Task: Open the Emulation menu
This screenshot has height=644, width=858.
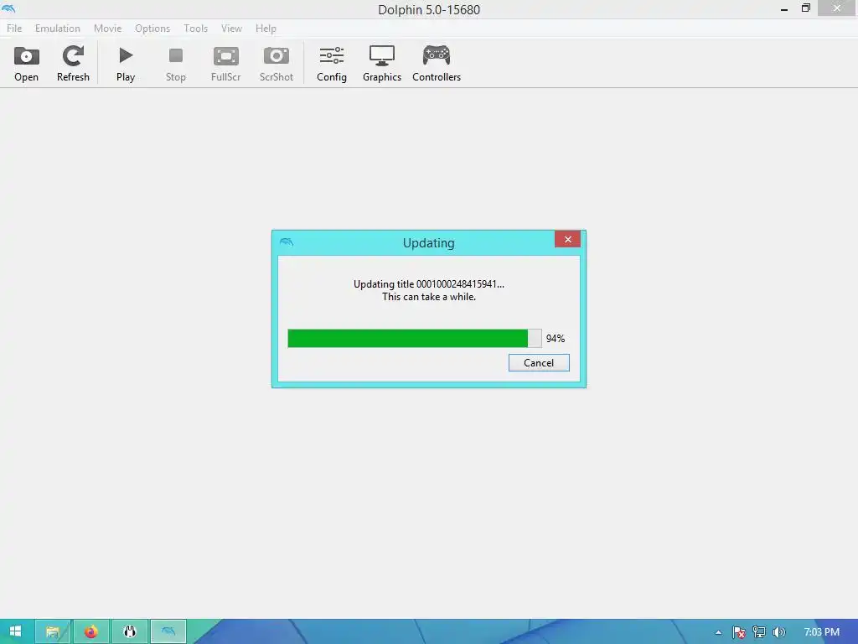Action: [x=58, y=29]
